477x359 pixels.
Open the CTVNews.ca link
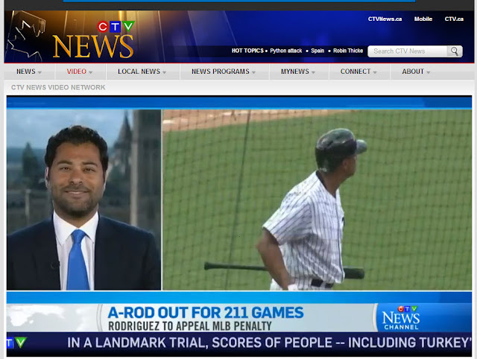coord(385,19)
